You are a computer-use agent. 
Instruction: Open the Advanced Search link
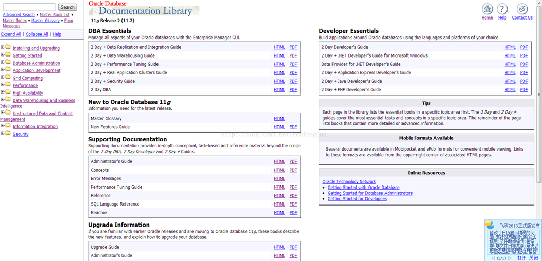coord(19,15)
